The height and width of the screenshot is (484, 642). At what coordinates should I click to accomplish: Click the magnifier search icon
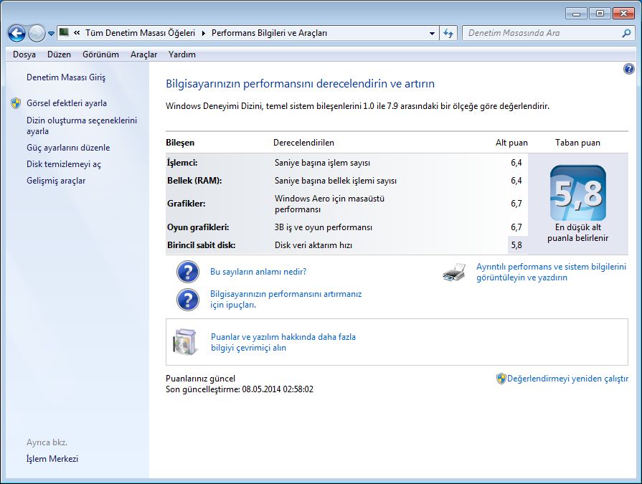(x=626, y=33)
